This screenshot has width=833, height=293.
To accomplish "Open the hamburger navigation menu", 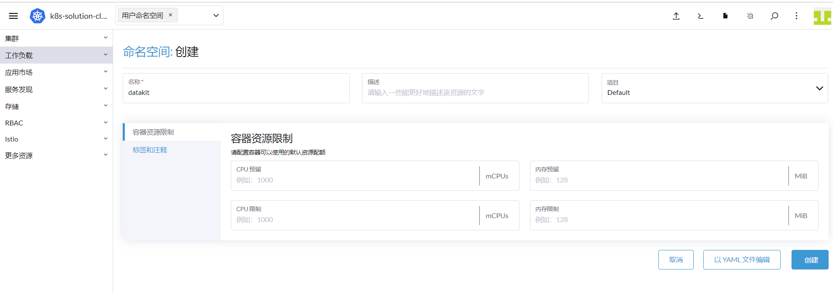I will [14, 16].
